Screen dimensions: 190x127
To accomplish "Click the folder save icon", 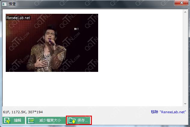I will (x=72, y=120).
